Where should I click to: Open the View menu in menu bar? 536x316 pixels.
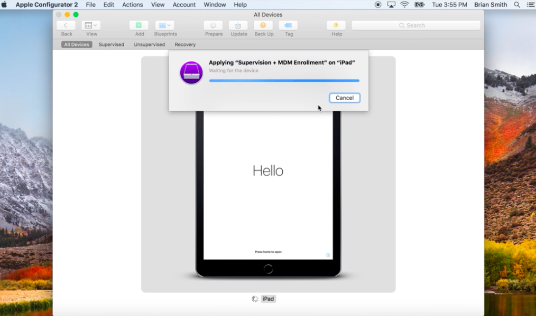[x=158, y=5]
